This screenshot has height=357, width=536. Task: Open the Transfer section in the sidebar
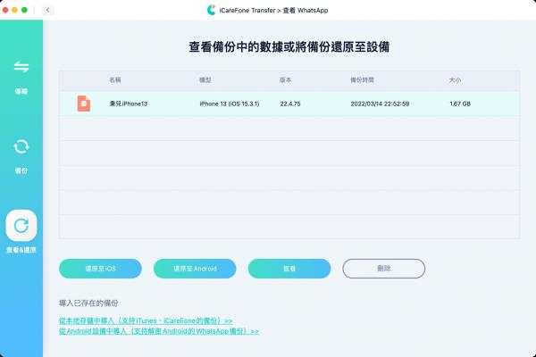(x=21, y=76)
